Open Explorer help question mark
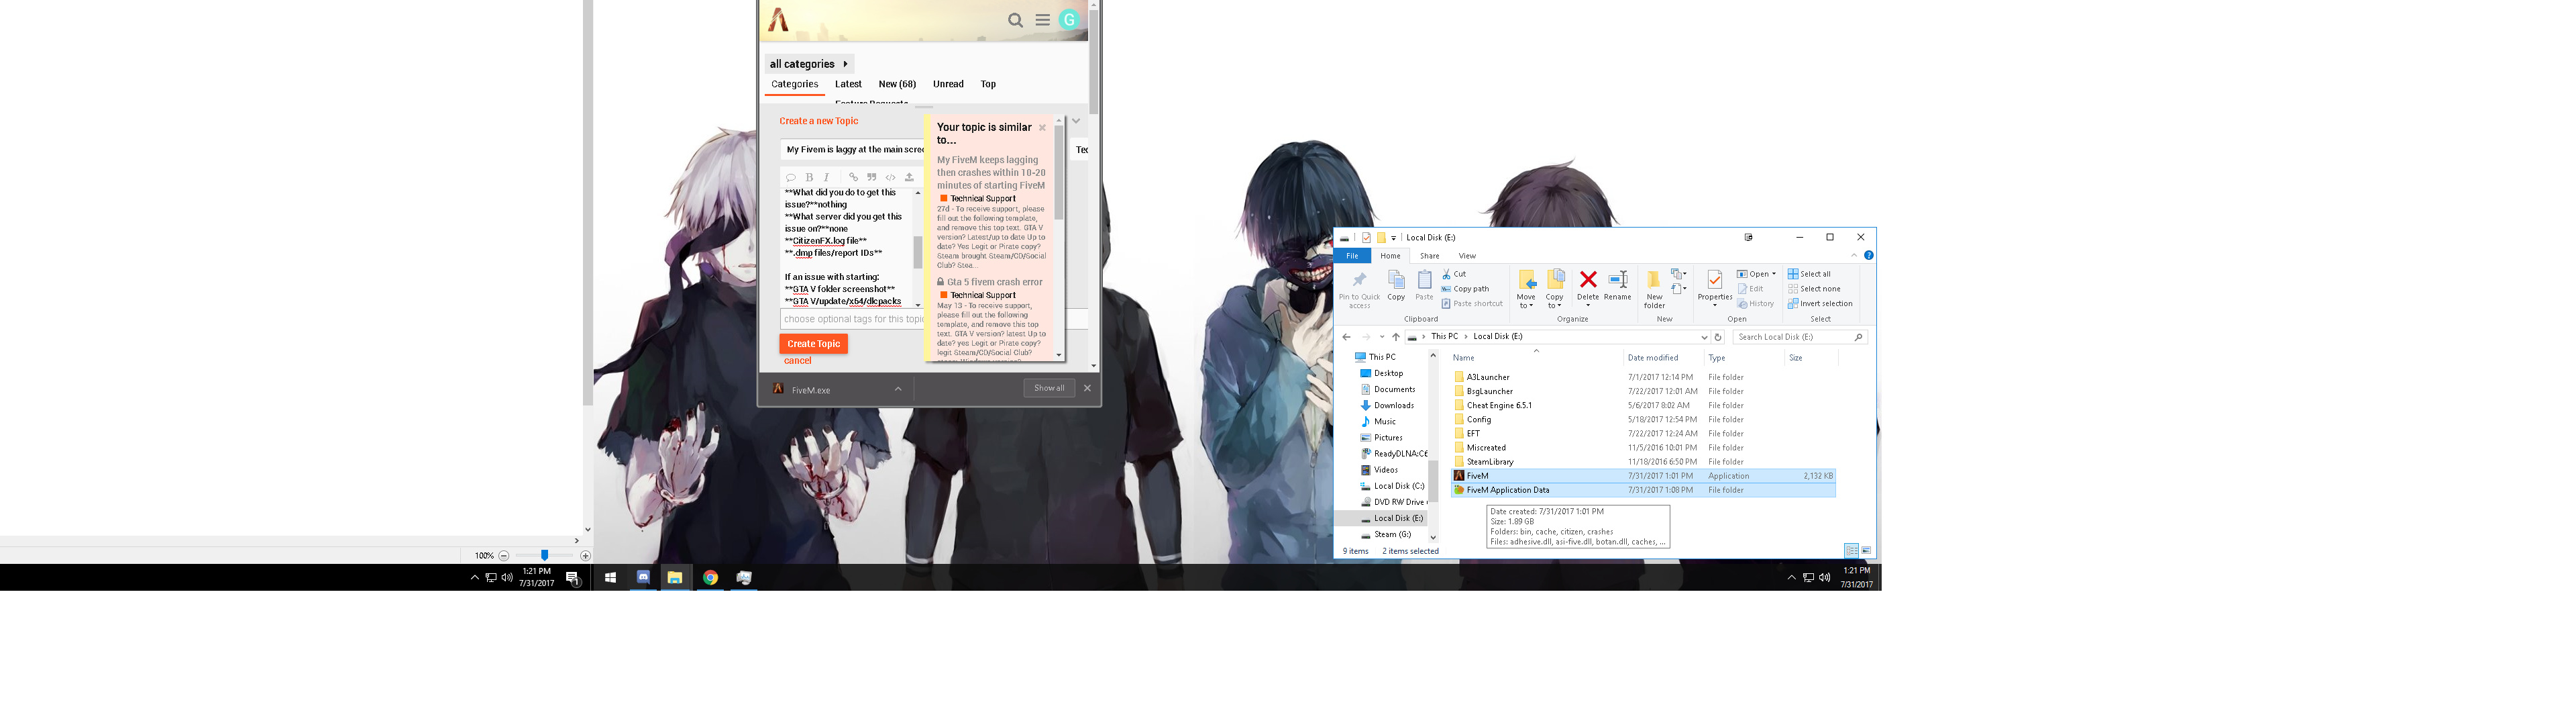Viewport: 2576px width, 725px height. coord(1868,255)
